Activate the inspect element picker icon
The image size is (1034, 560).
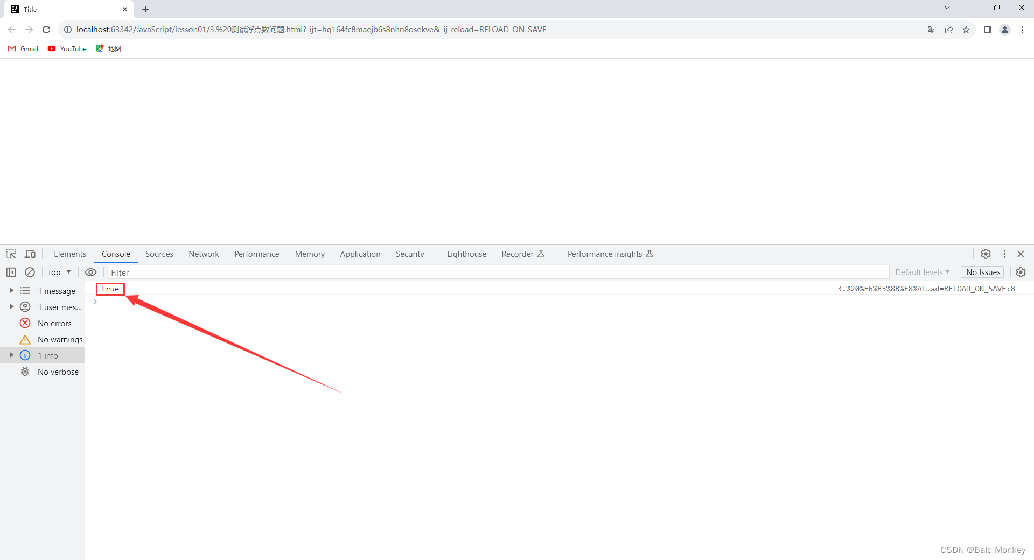pyautogui.click(x=11, y=254)
